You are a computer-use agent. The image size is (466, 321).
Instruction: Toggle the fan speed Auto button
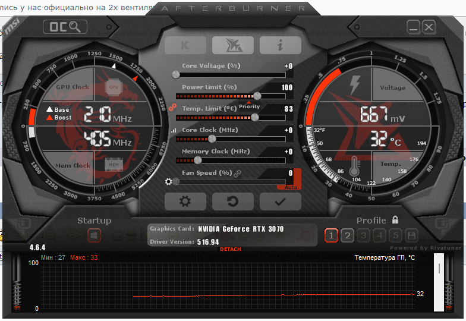(291, 187)
